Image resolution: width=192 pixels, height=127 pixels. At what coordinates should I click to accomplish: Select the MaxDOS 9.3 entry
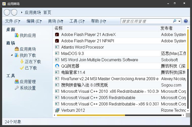pyautogui.click(x=119, y=53)
